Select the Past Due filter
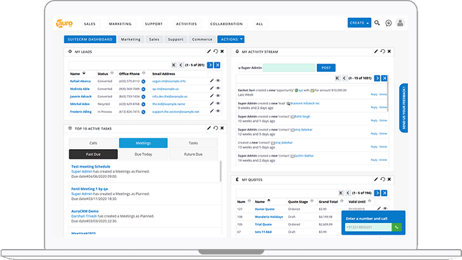Image resolution: width=462 pixels, height=260 pixels. [x=93, y=155]
